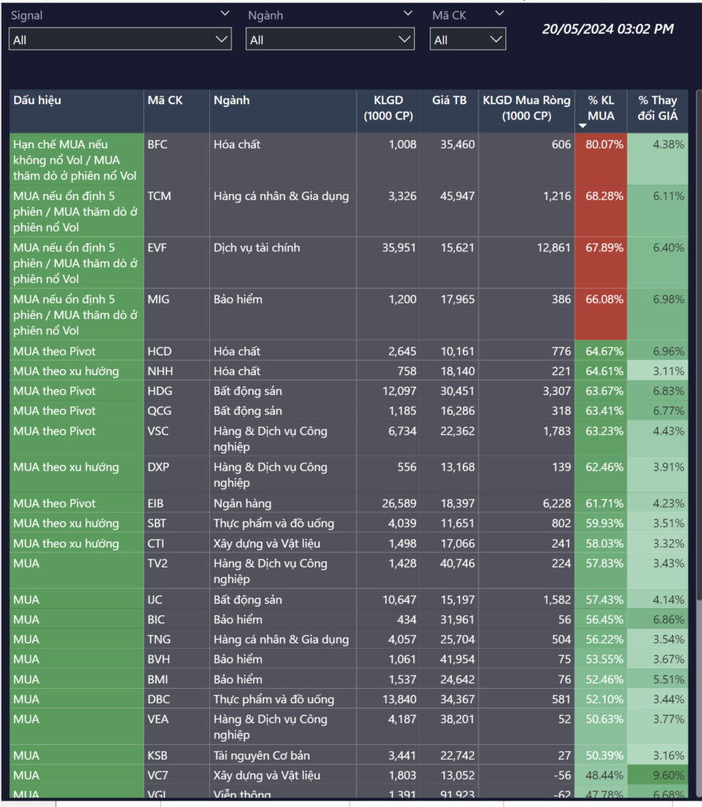Open the Mã CK filter dropdown box
Viewport: 702px width, 807px height.
coord(467,39)
